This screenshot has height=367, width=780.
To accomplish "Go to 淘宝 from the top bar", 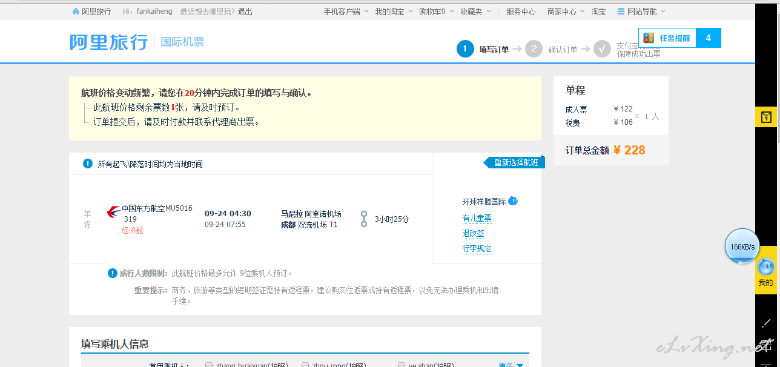I will click(x=598, y=12).
